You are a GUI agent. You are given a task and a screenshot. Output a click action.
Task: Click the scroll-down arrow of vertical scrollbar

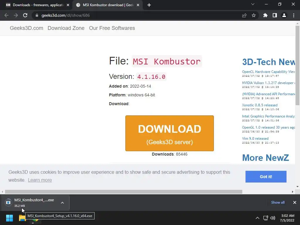[x=297, y=187]
